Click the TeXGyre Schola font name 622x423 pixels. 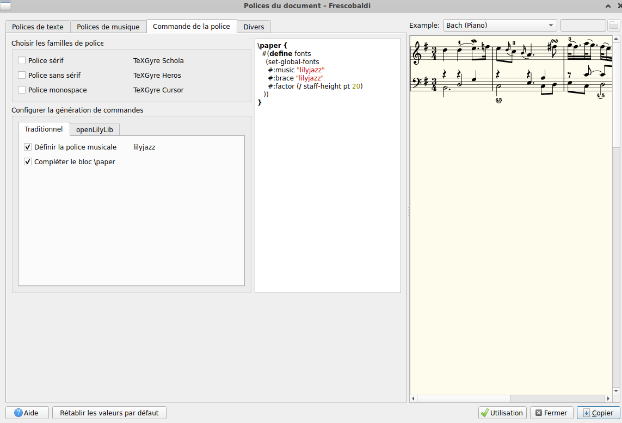158,61
